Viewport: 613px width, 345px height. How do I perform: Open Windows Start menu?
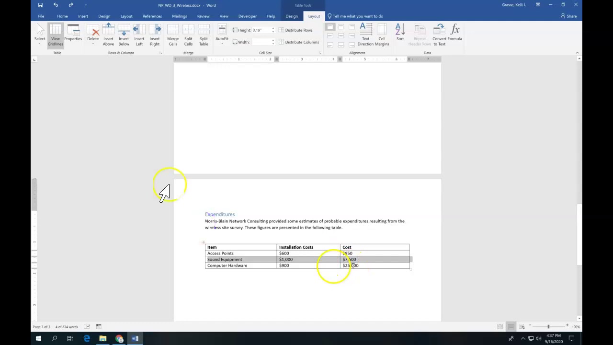coord(38,339)
